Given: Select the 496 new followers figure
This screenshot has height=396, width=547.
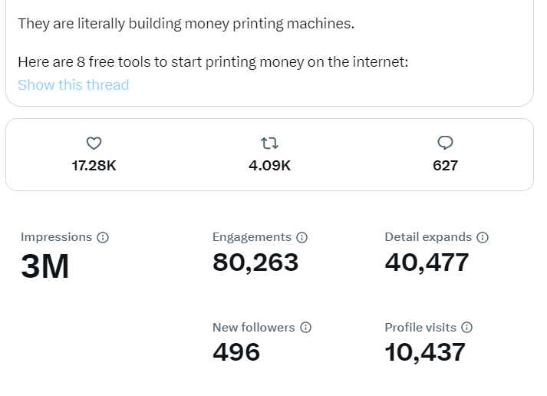Looking at the screenshot, I should coord(236,352).
